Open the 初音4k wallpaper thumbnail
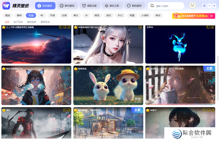The width and height of the screenshot is (219, 141). pos(180,45)
